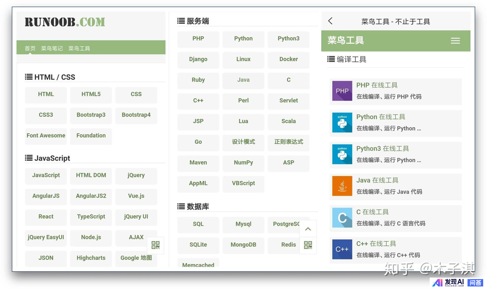Click the QR code icon beside AJAX
This screenshot has width=487, height=289.
[155, 245]
